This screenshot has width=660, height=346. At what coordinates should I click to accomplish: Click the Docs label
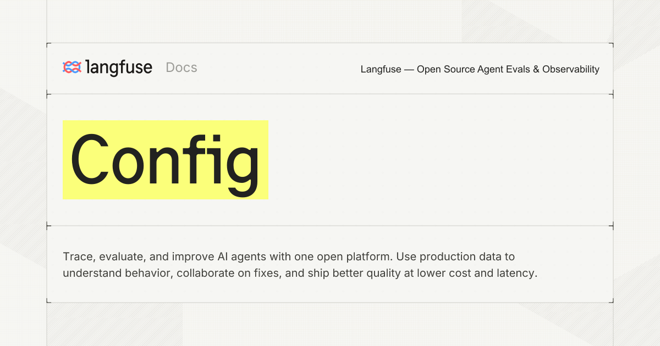pyautogui.click(x=182, y=68)
